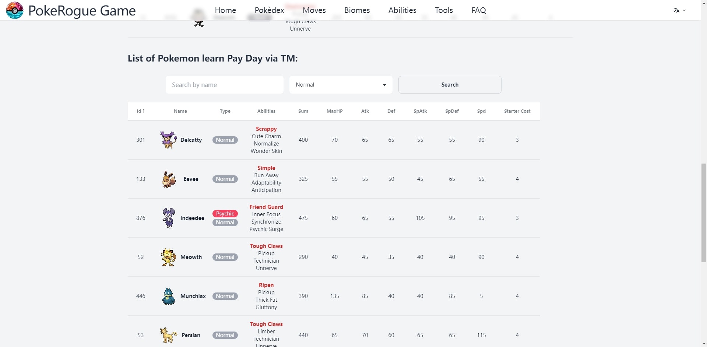The width and height of the screenshot is (707, 347).
Task: Click Eevee's Normal type badge
Action: pos(225,179)
